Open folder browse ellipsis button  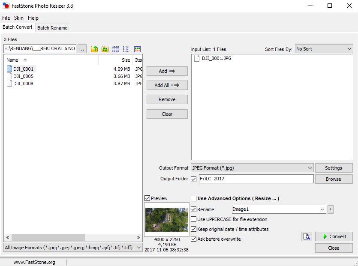click(x=82, y=48)
